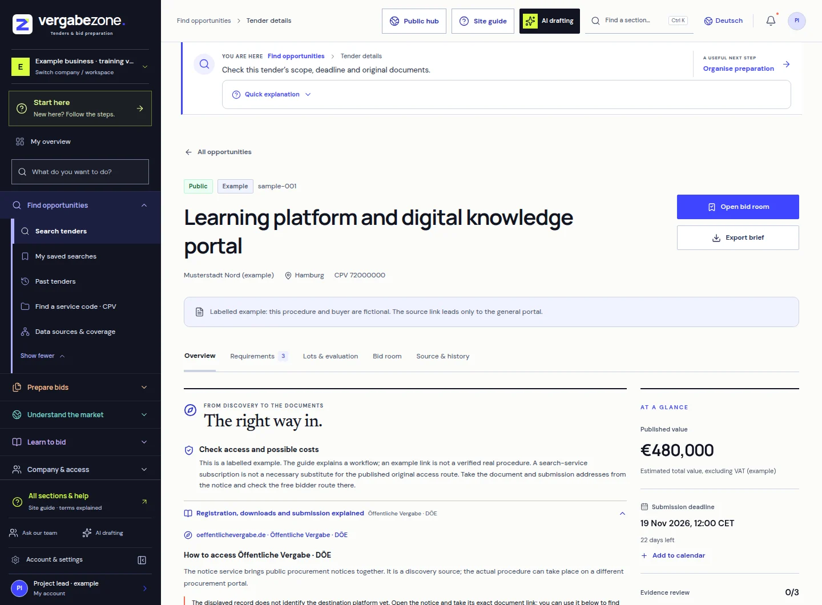This screenshot has height=605, width=822.
Task: Click the vergabezone logo icon
Action: 22,25
